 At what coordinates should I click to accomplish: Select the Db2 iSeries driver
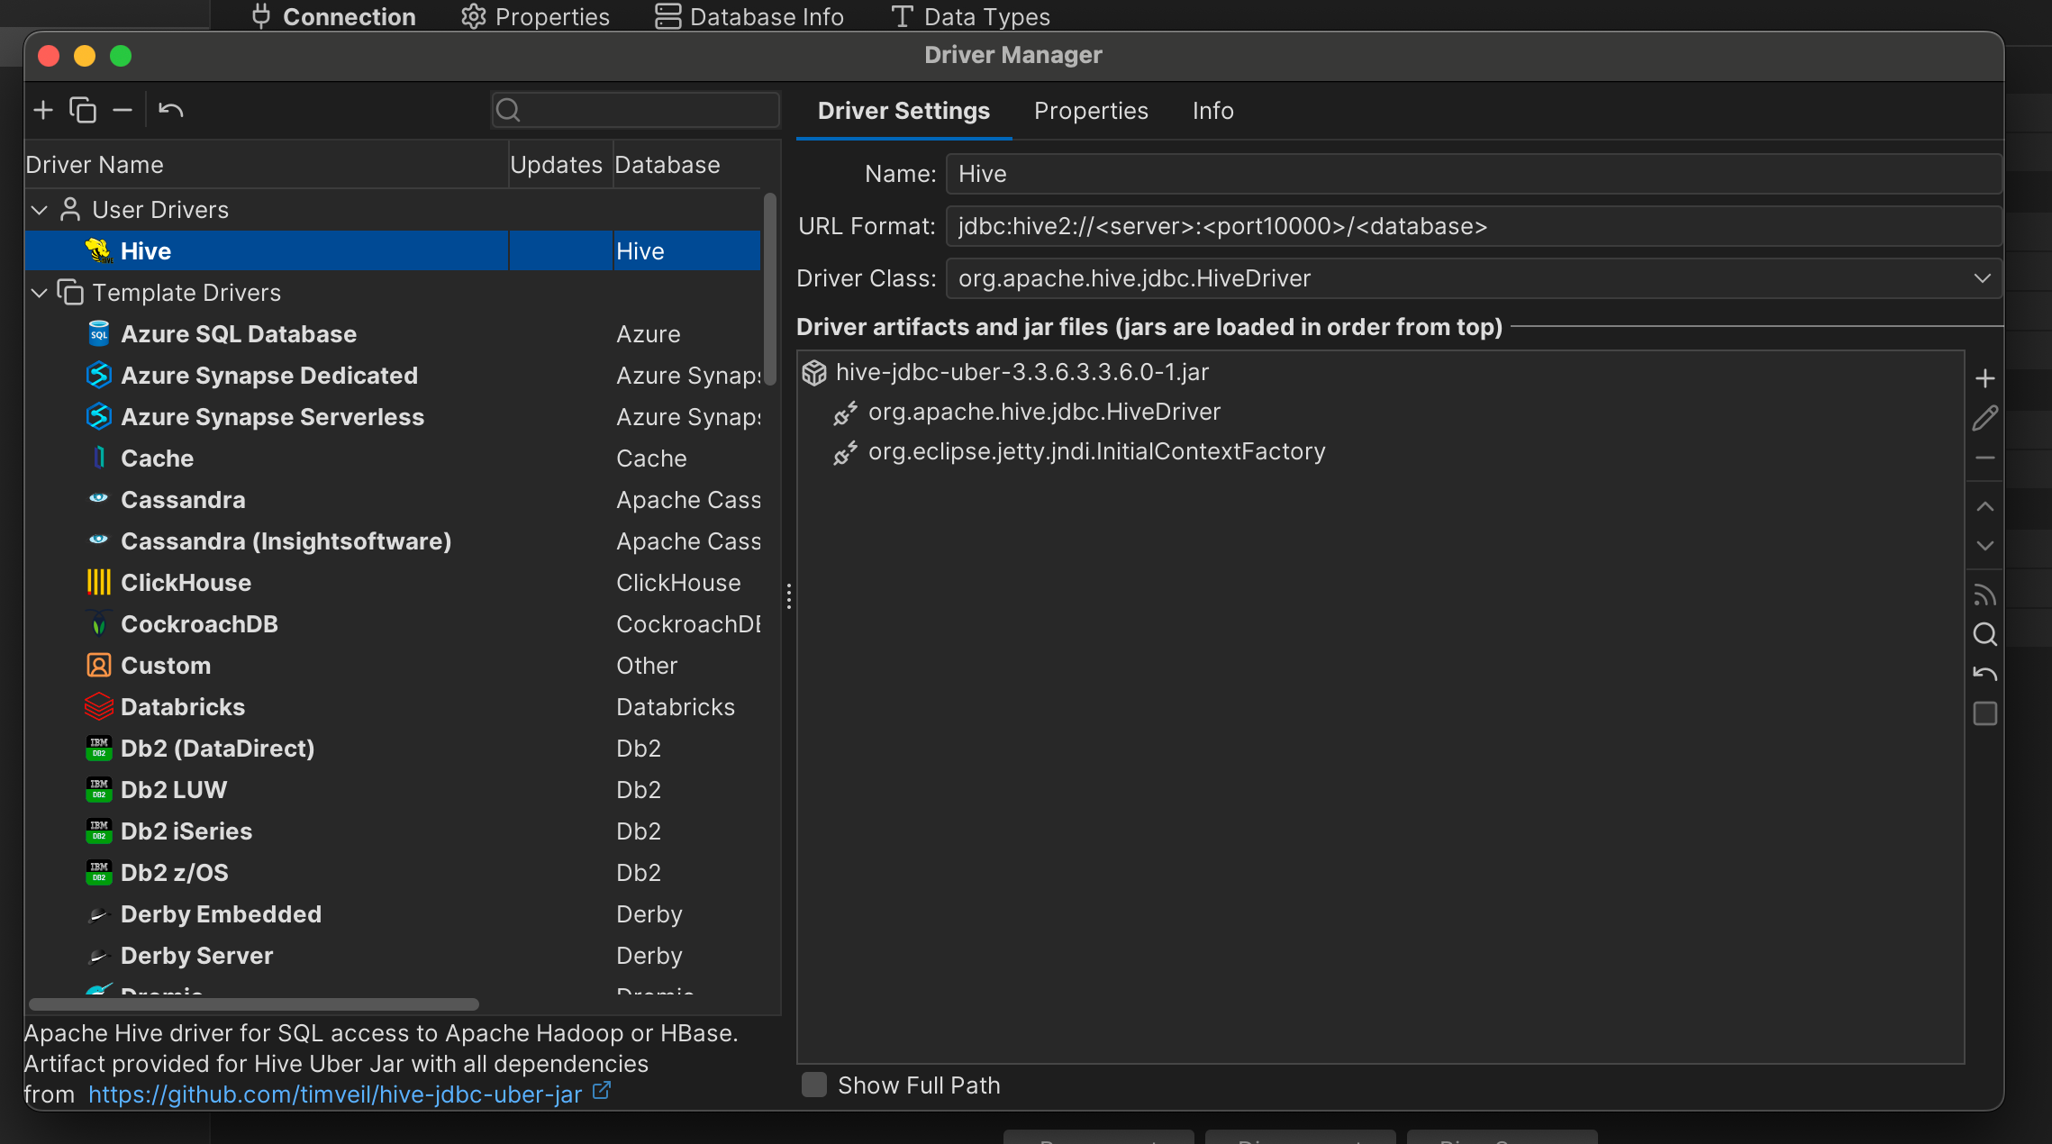(x=393, y=831)
